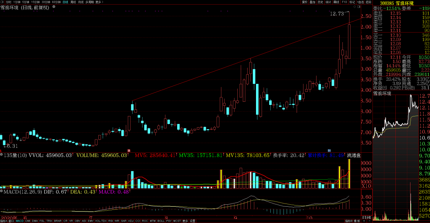The image size is (430, 223).
Task: Zoom out chart with the − button
Action: pyautogui.click(x=369, y=221)
